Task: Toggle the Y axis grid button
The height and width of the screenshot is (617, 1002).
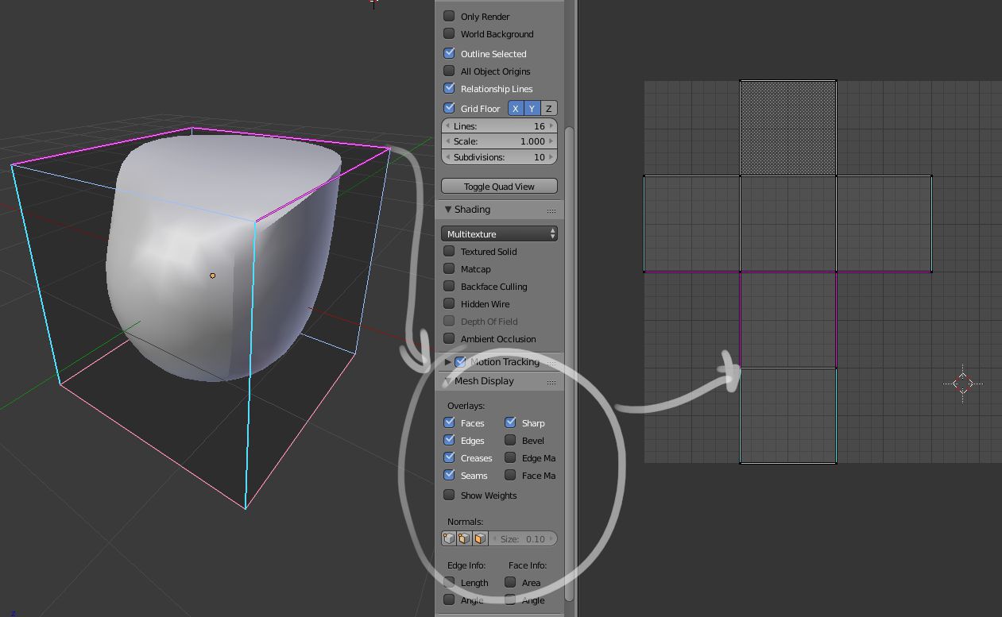Action: tap(532, 108)
